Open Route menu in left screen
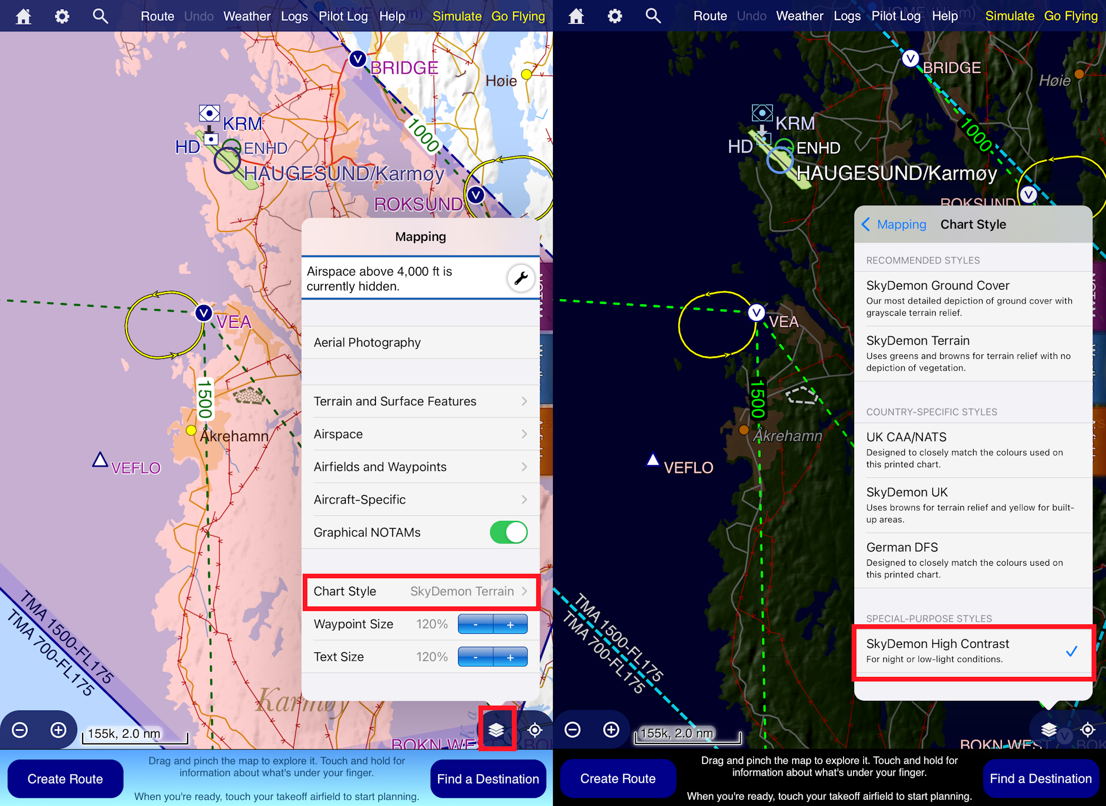The width and height of the screenshot is (1106, 806). point(158,16)
